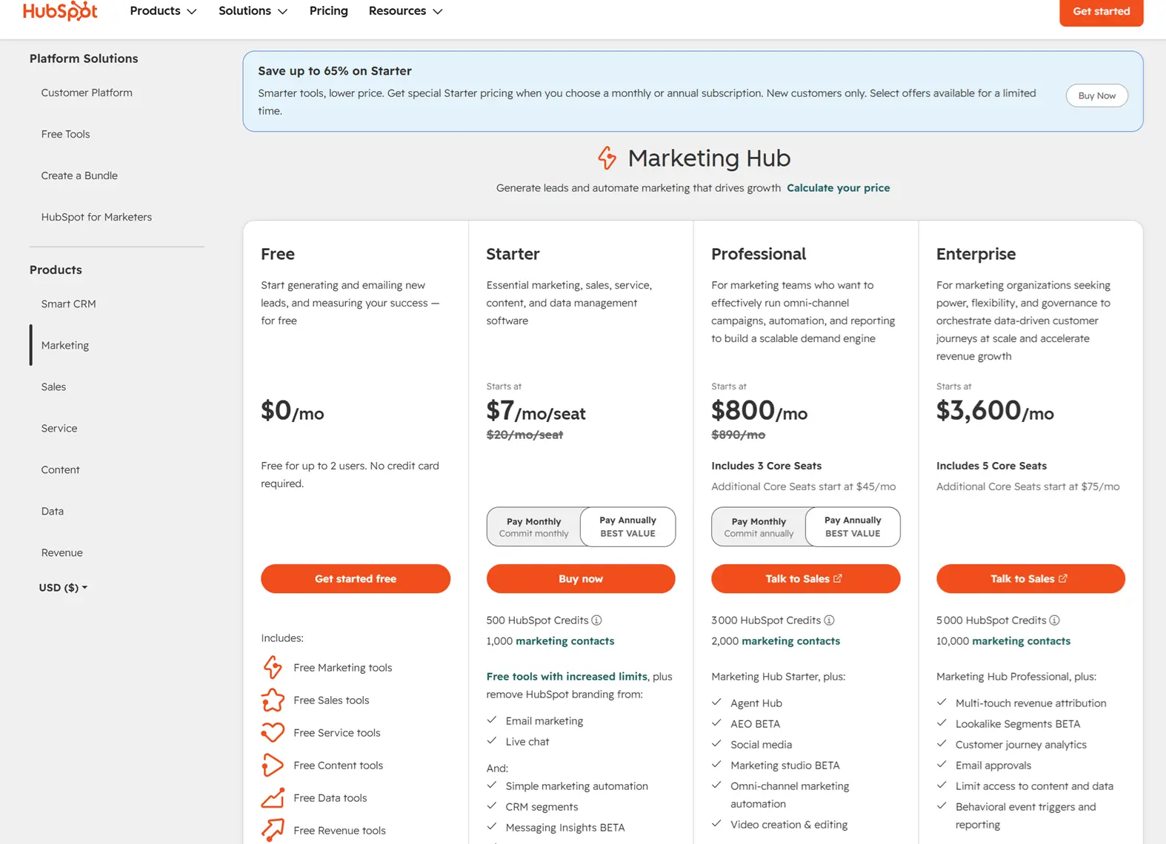This screenshot has height=844, width=1166.
Task: Click the Get started header button
Action: click(1101, 11)
